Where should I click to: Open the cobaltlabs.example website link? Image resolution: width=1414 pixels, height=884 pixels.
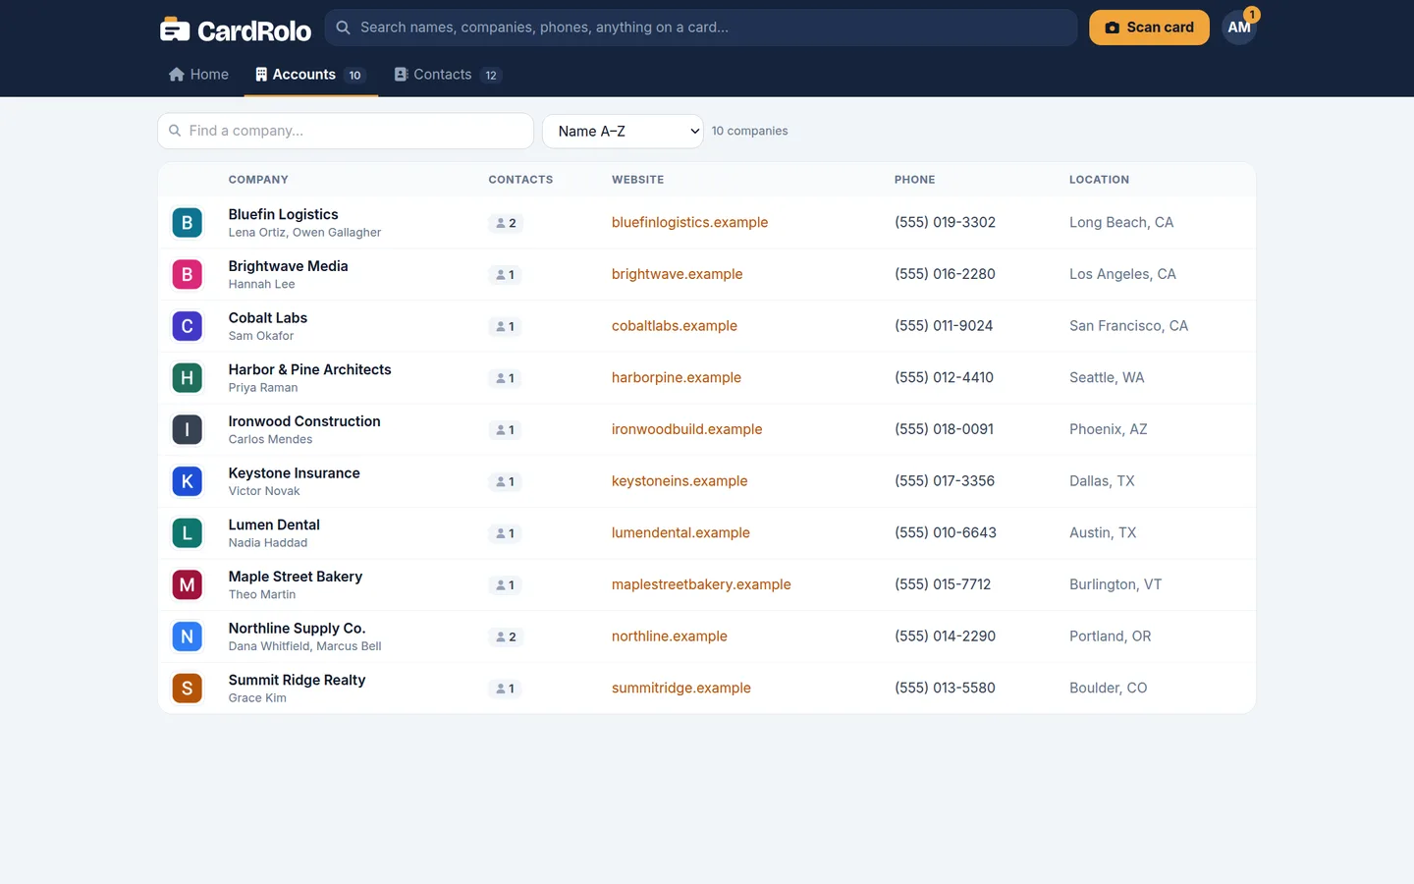pyautogui.click(x=674, y=326)
